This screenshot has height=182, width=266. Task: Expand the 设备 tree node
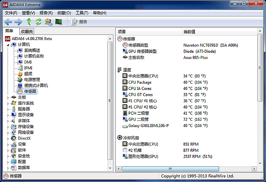click(x=8, y=145)
